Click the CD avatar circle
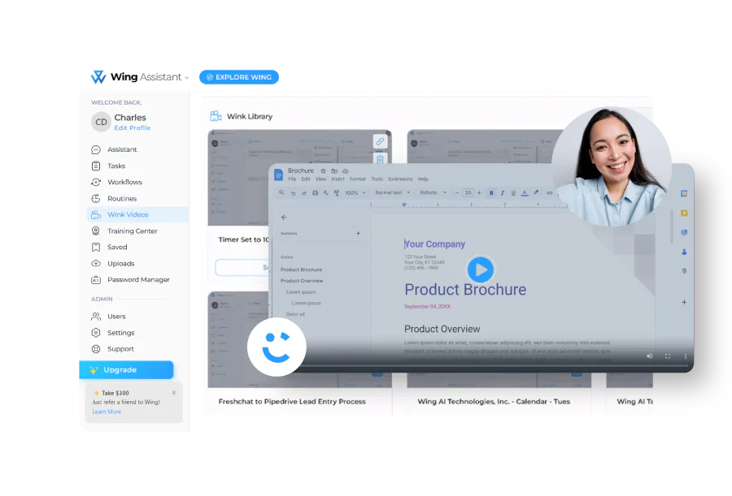The width and height of the screenshot is (732, 496). (101, 122)
